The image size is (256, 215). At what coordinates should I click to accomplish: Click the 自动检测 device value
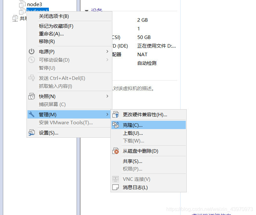(x=147, y=63)
